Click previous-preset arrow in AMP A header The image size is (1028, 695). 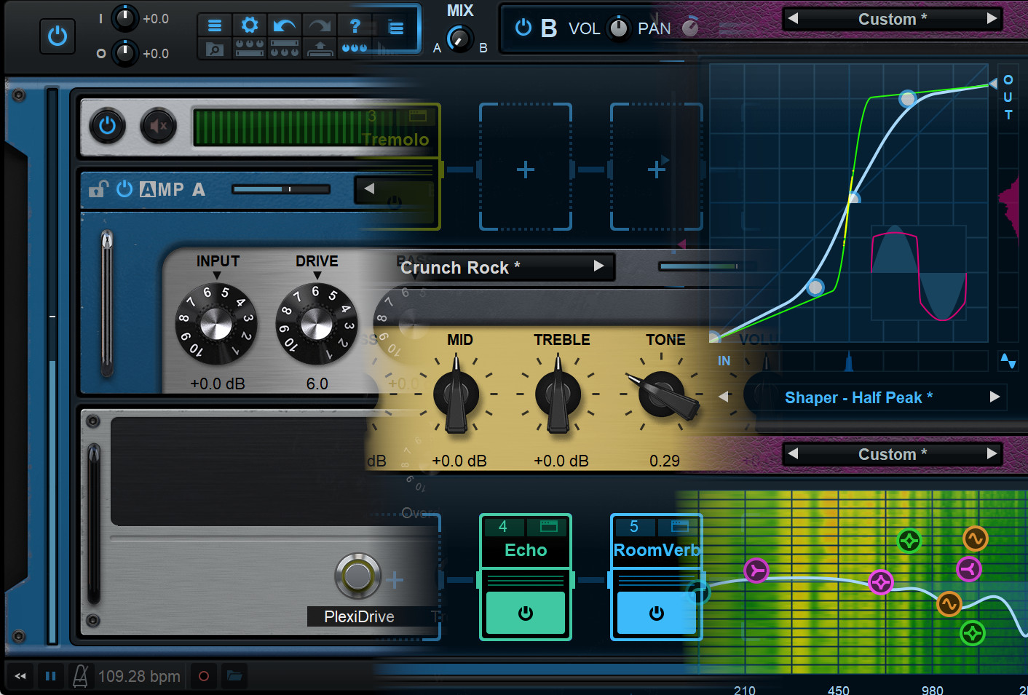369,189
